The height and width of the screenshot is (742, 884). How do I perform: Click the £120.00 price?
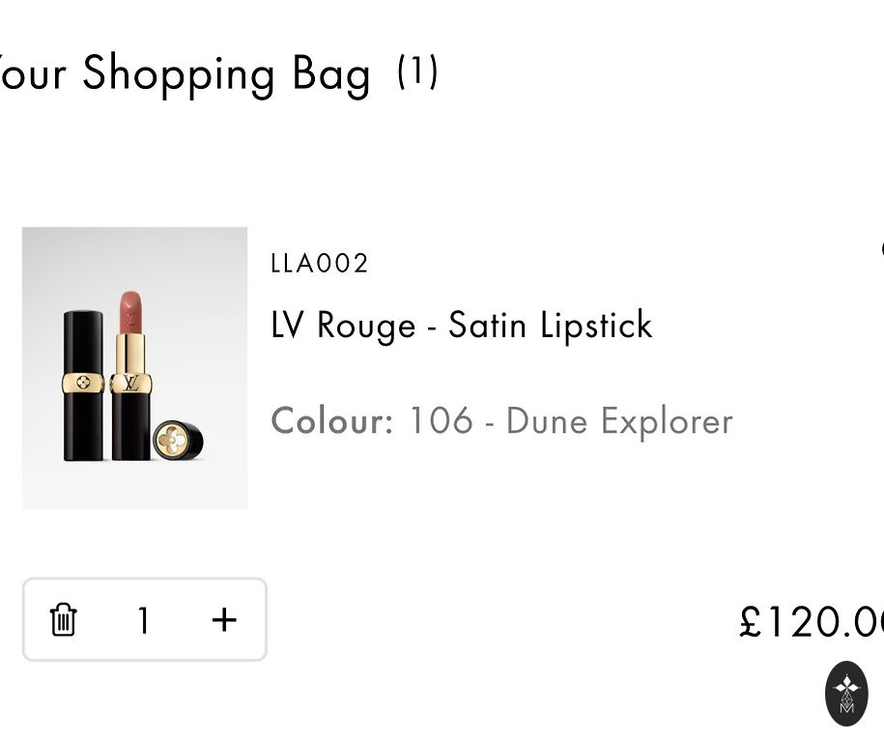812,621
